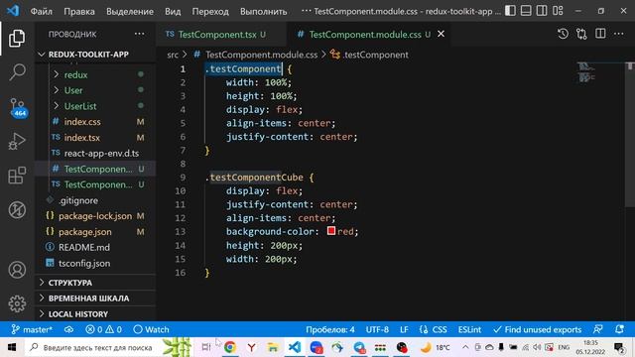The height and width of the screenshot is (357, 635).
Task: Open the Explorer view in activity bar
Action: point(17,38)
